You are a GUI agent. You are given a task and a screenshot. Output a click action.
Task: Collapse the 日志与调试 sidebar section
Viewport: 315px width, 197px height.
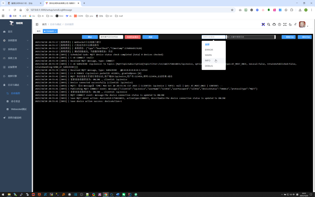[x=16, y=85]
